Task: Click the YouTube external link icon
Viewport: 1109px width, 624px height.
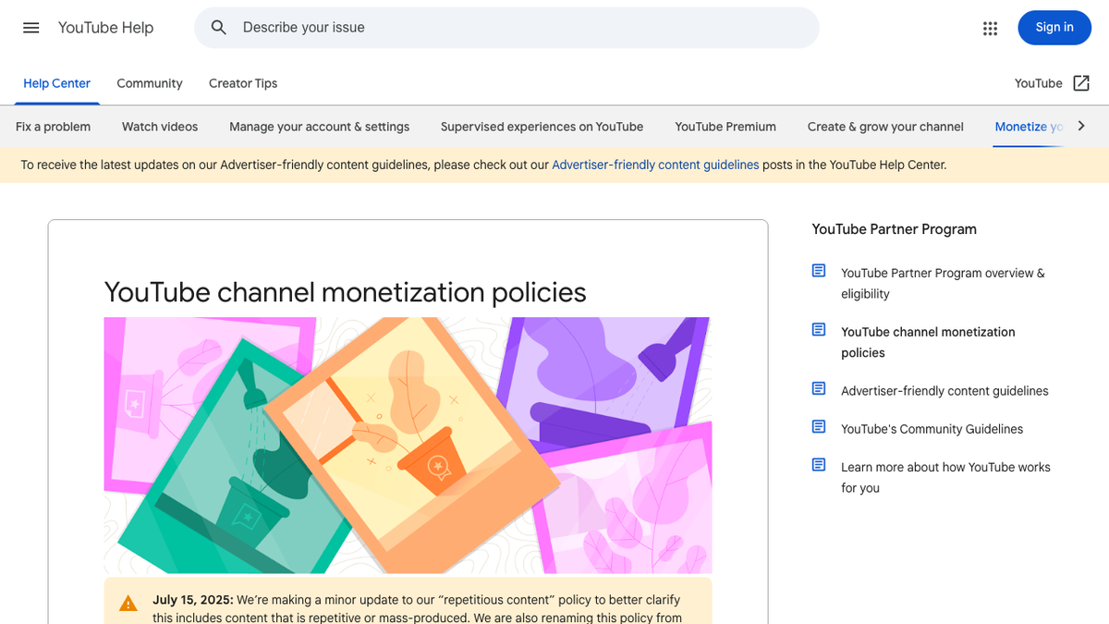Action: (1081, 83)
